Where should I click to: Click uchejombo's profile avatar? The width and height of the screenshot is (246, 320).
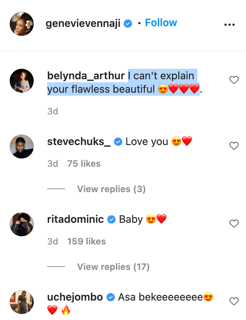[x=22, y=302]
